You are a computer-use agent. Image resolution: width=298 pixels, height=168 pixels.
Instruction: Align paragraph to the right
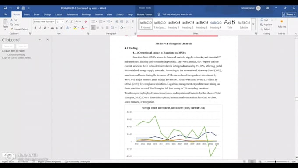coord(103,28)
